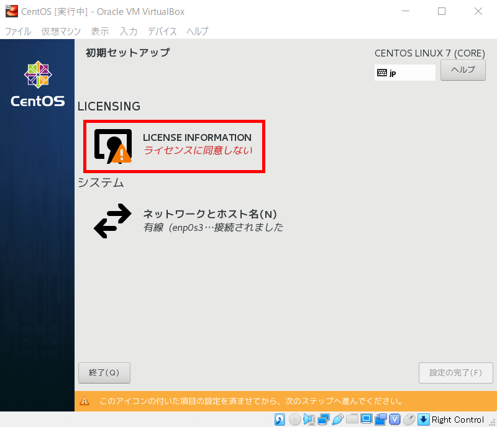Click the 設定の完了(F) button
497x427 pixels.
[455, 373]
